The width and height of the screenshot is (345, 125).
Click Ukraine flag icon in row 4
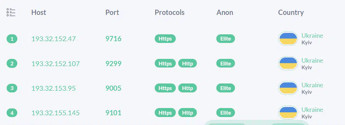[x=288, y=113]
